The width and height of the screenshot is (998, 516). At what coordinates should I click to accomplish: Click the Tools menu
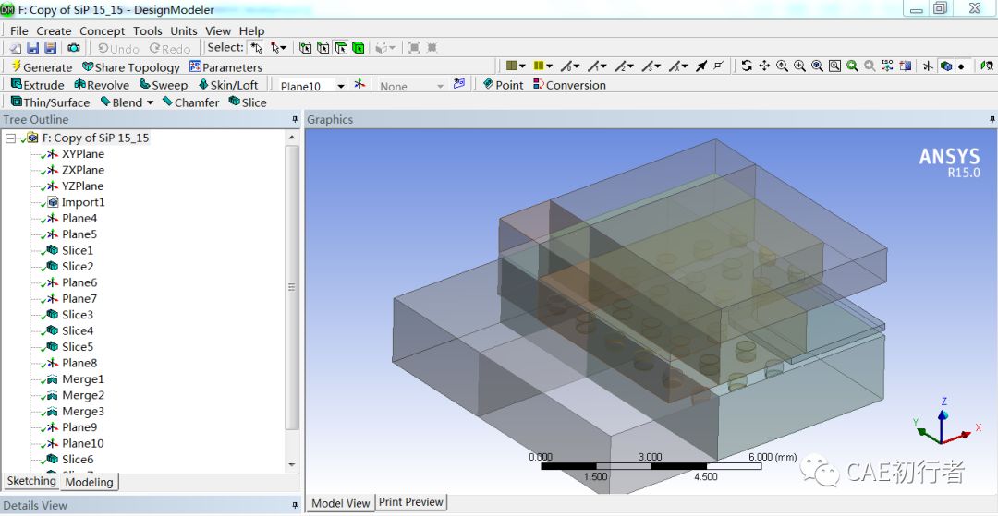(x=147, y=30)
